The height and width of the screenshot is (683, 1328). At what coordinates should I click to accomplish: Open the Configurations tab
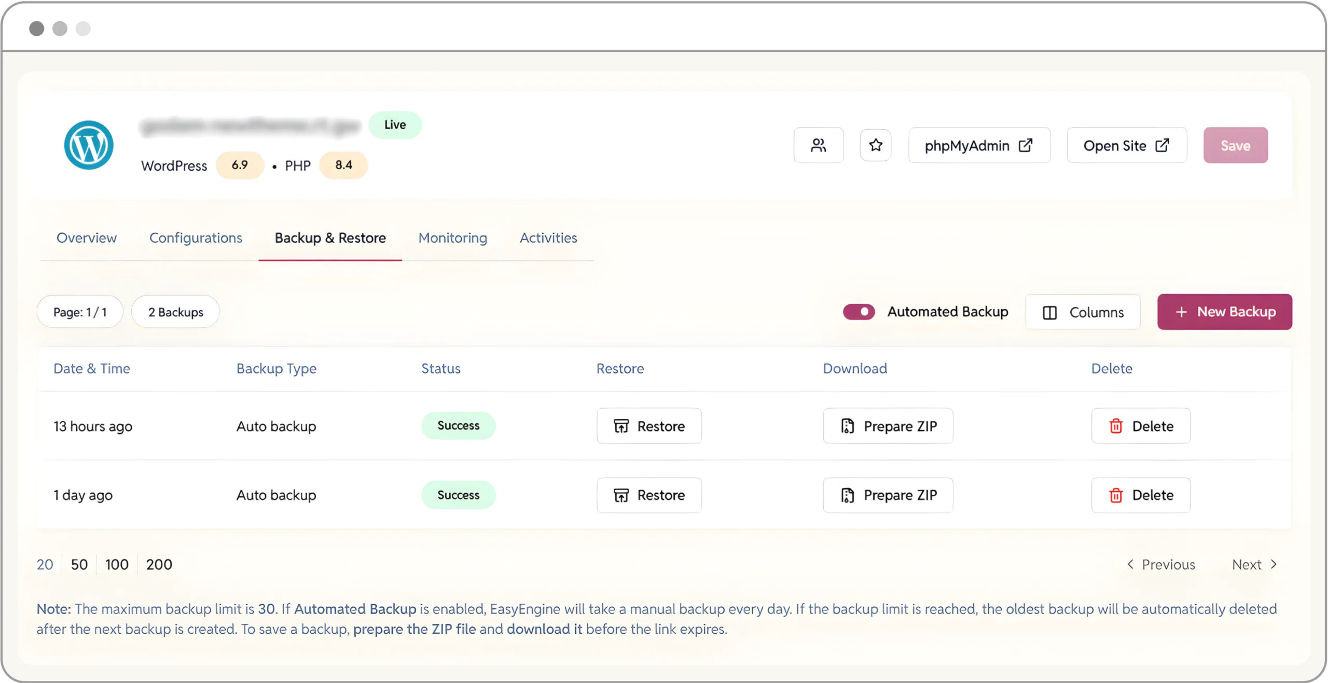click(x=196, y=238)
